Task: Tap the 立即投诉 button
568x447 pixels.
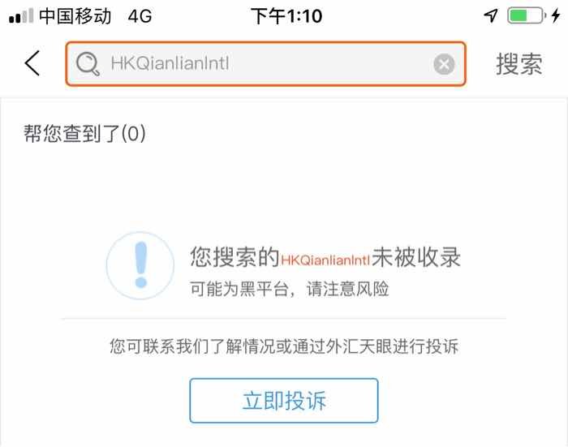Action: pyautogui.click(x=284, y=400)
